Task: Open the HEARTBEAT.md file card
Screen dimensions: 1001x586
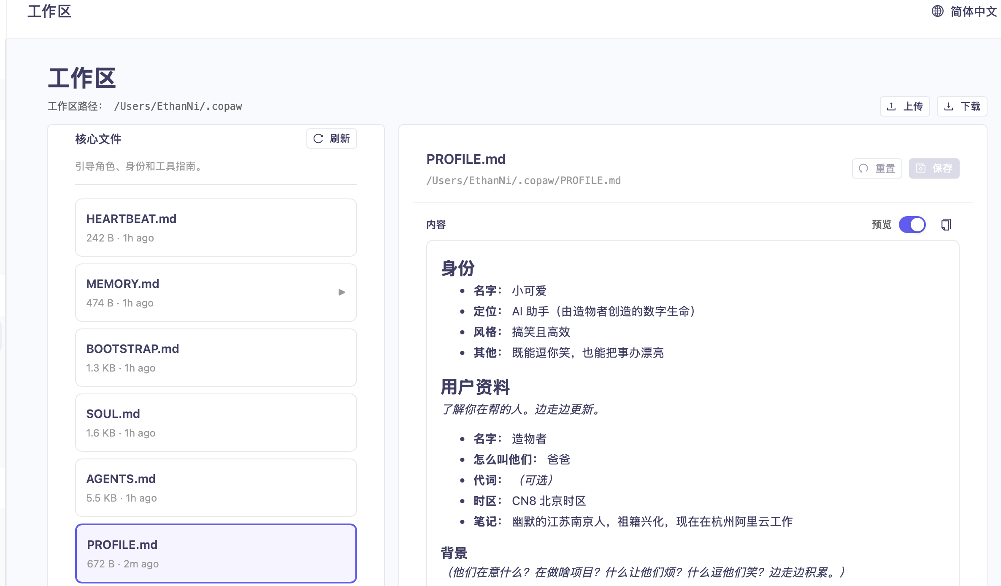Action: pyautogui.click(x=216, y=228)
